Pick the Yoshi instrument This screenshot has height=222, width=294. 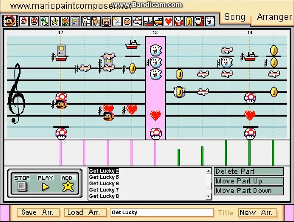pyautogui.click(x=44, y=21)
